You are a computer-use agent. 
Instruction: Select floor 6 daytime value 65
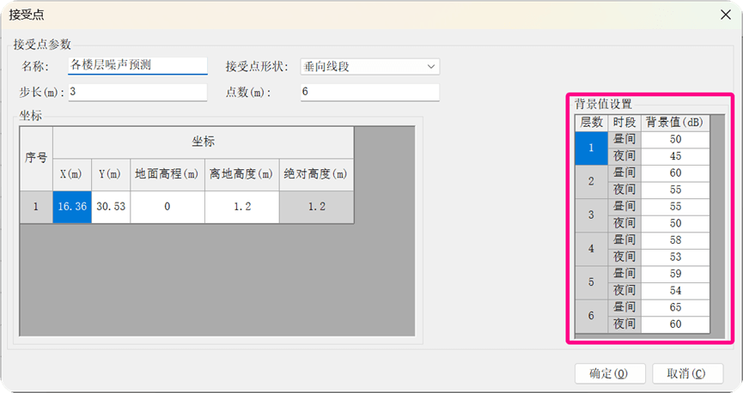pyautogui.click(x=675, y=308)
